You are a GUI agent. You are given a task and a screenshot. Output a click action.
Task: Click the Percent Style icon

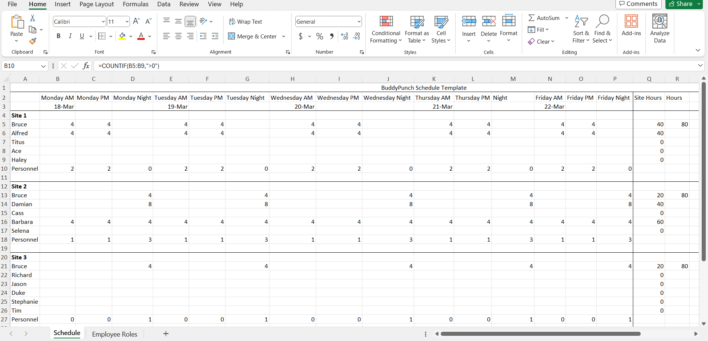point(319,36)
